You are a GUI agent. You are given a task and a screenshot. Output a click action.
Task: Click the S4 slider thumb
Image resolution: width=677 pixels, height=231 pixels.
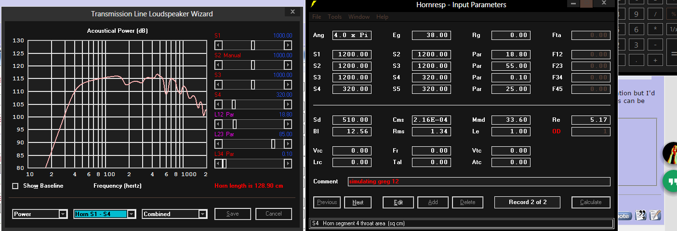pos(234,104)
